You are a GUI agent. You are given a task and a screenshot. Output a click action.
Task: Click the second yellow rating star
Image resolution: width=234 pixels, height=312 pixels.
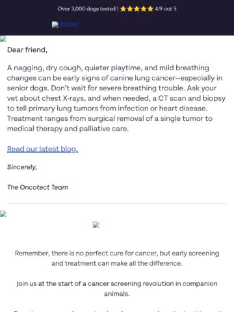pyautogui.click(x=130, y=9)
